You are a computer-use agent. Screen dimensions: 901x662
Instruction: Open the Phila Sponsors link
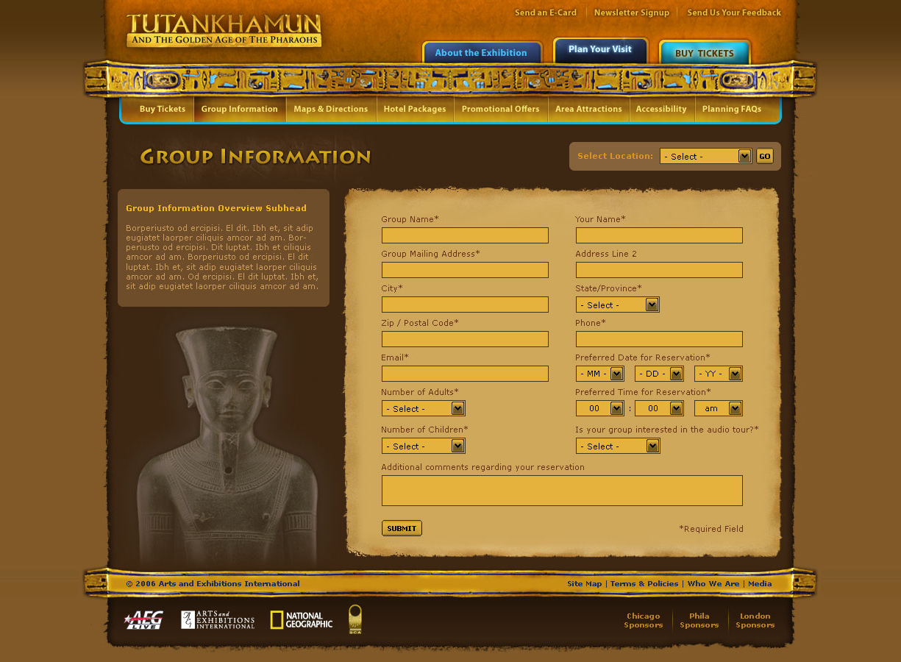click(699, 621)
